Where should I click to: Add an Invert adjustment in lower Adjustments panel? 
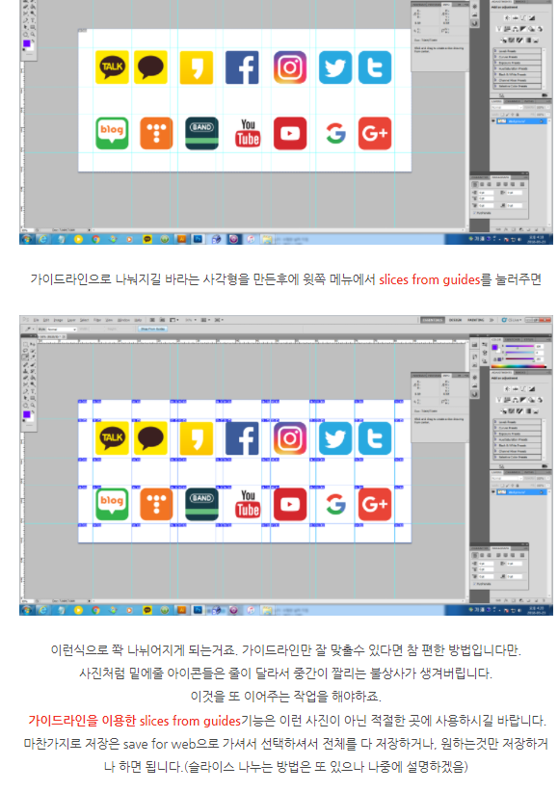click(x=503, y=411)
